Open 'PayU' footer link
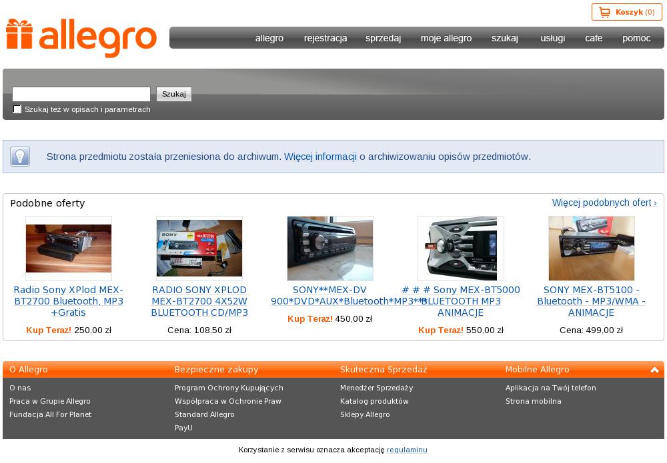The width and height of the screenshot is (667, 463). (183, 428)
